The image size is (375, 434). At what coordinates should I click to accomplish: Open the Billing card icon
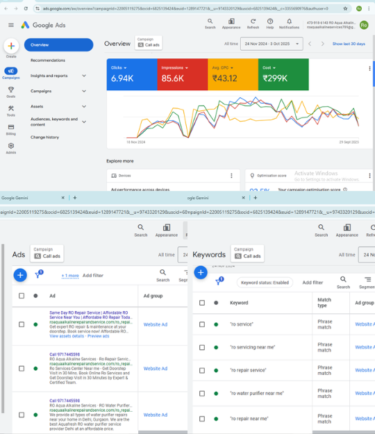(11, 127)
